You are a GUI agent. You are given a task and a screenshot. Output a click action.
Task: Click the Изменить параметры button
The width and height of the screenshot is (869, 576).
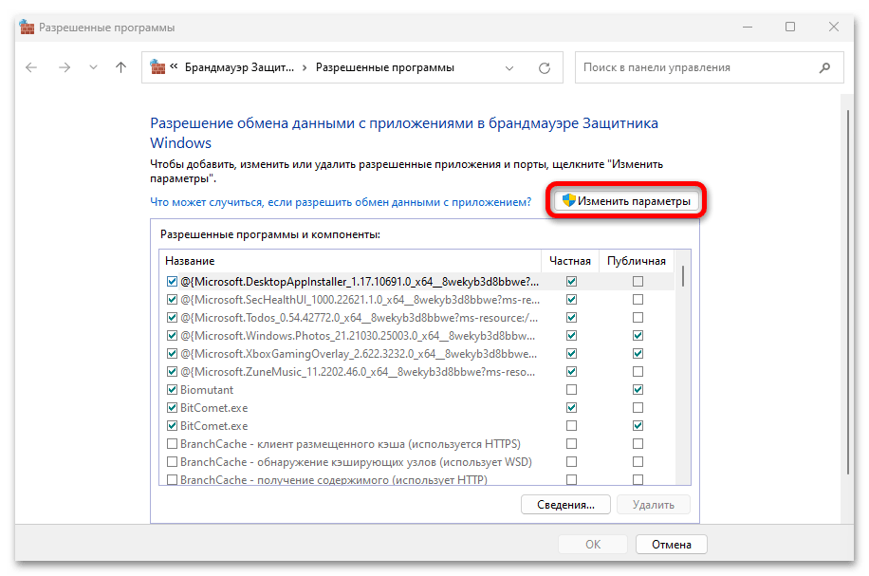[626, 200]
